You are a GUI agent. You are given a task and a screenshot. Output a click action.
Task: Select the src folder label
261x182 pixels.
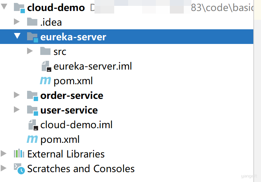point(60,52)
